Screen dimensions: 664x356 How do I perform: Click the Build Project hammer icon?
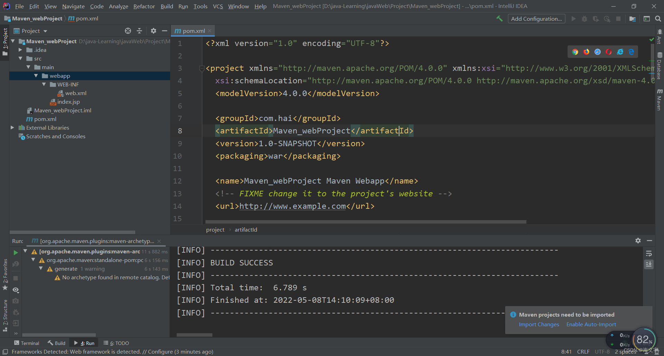[499, 19]
